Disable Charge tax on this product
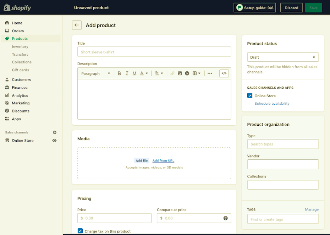 click(80, 231)
